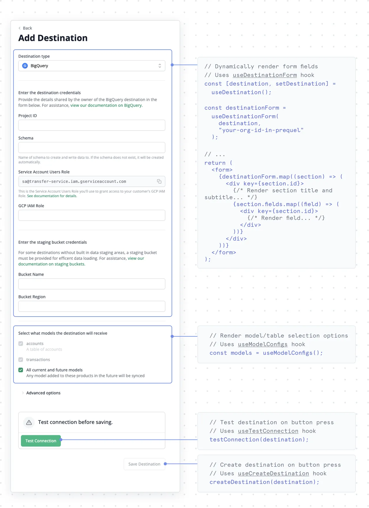Click the dropdown up-down arrows on Destination type
This screenshot has height=508, width=369.
(160, 66)
